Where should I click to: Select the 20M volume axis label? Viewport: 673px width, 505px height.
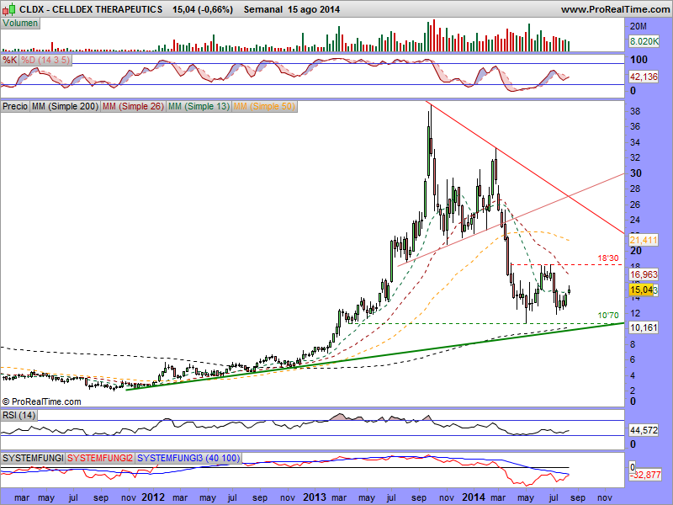coord(639,27)
